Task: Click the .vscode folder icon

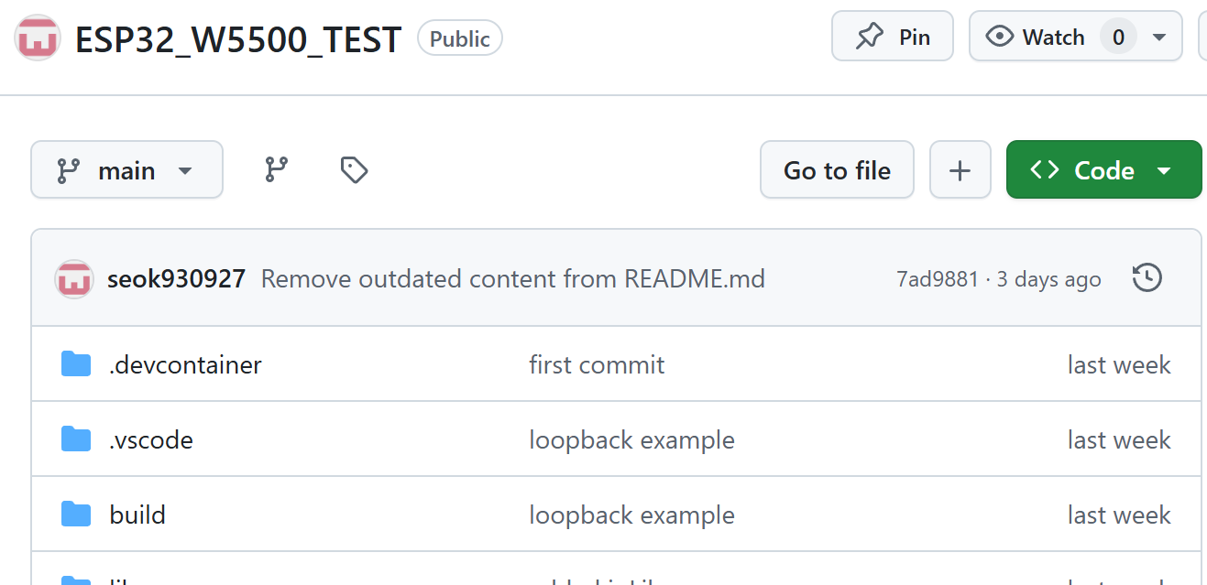Action: 76,439
